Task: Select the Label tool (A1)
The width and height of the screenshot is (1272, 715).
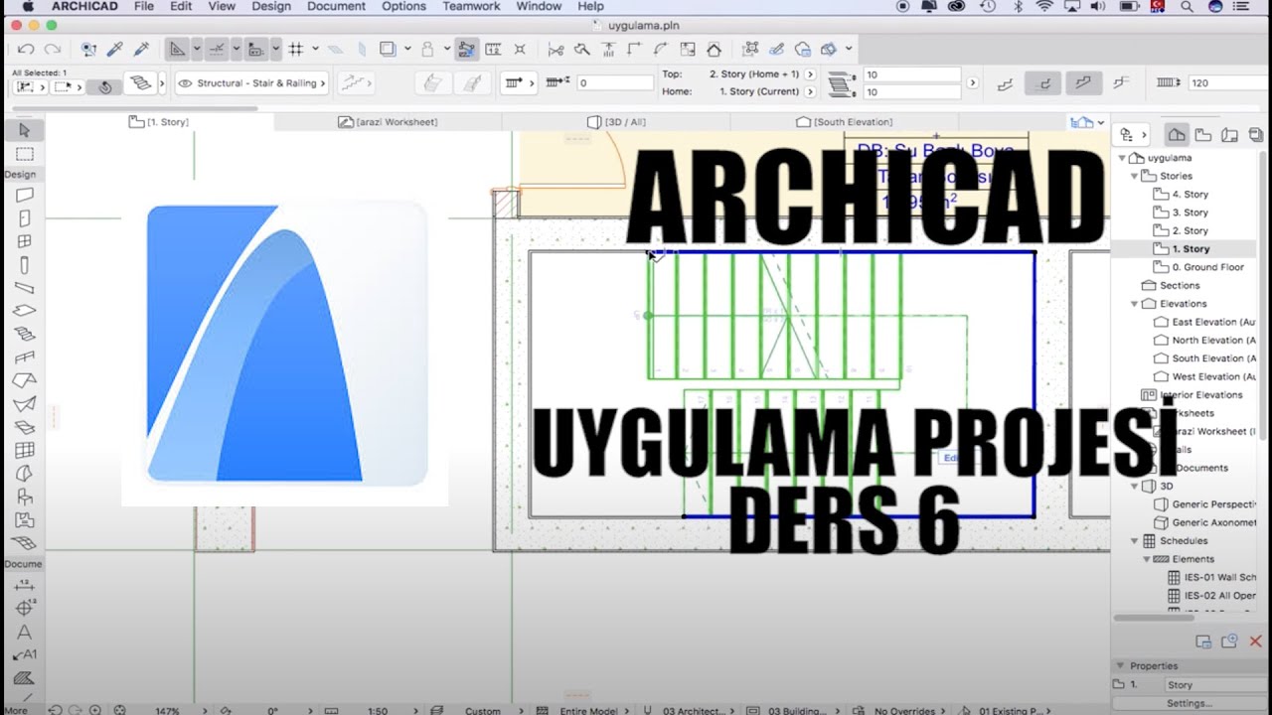Action: tap(25, 654)
